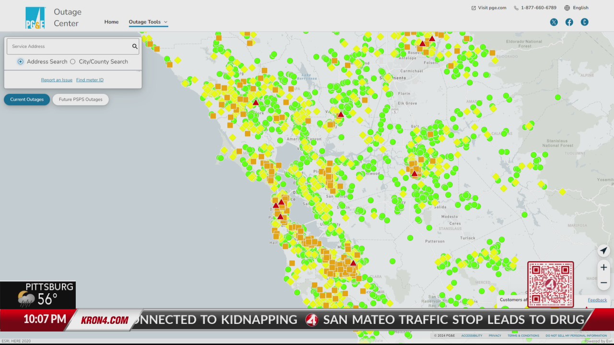Click the phone icon beside 1-877-660-6789
This screenshot has width=614, height=345.
tap(516, 7)
